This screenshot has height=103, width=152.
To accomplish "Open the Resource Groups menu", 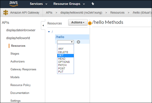I will pos(69,4).
